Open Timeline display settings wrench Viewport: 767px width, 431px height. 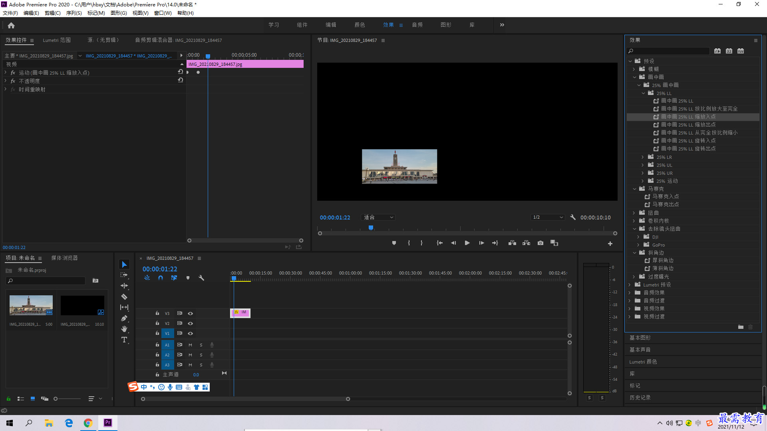tap(201, 278)
